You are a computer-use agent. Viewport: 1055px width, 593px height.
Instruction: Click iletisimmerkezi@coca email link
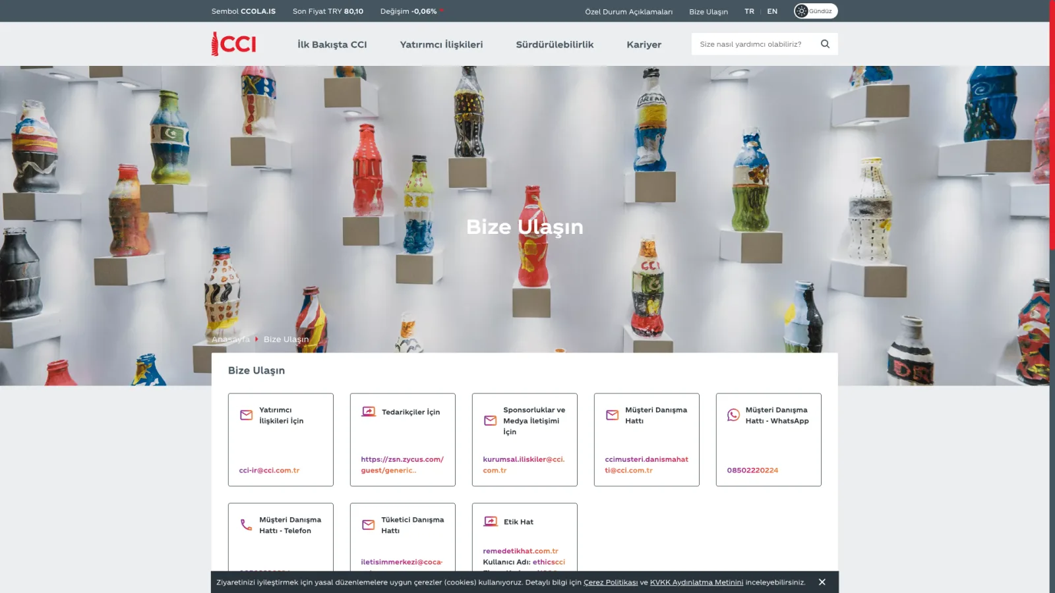coord(402,562)
